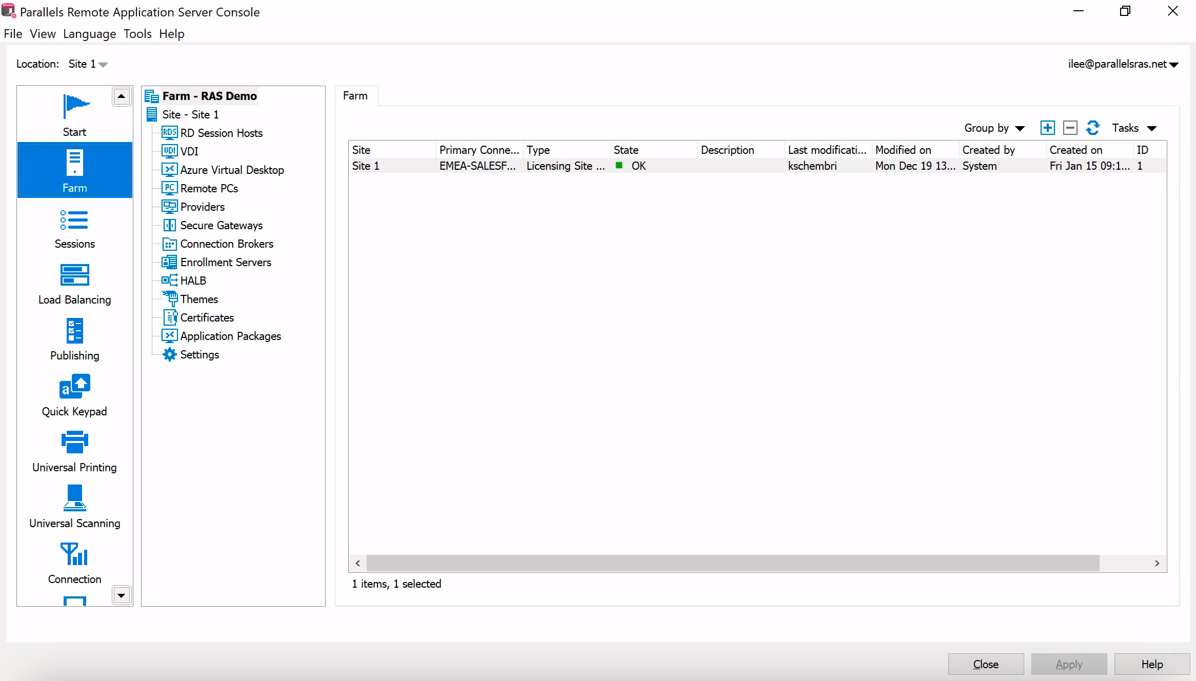Viewport: 1196px width, 681px height.
Task: Click the HALB tree icon
Action: click(169, 281)
